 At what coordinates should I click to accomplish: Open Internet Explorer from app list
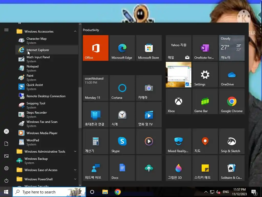point(47,50)
